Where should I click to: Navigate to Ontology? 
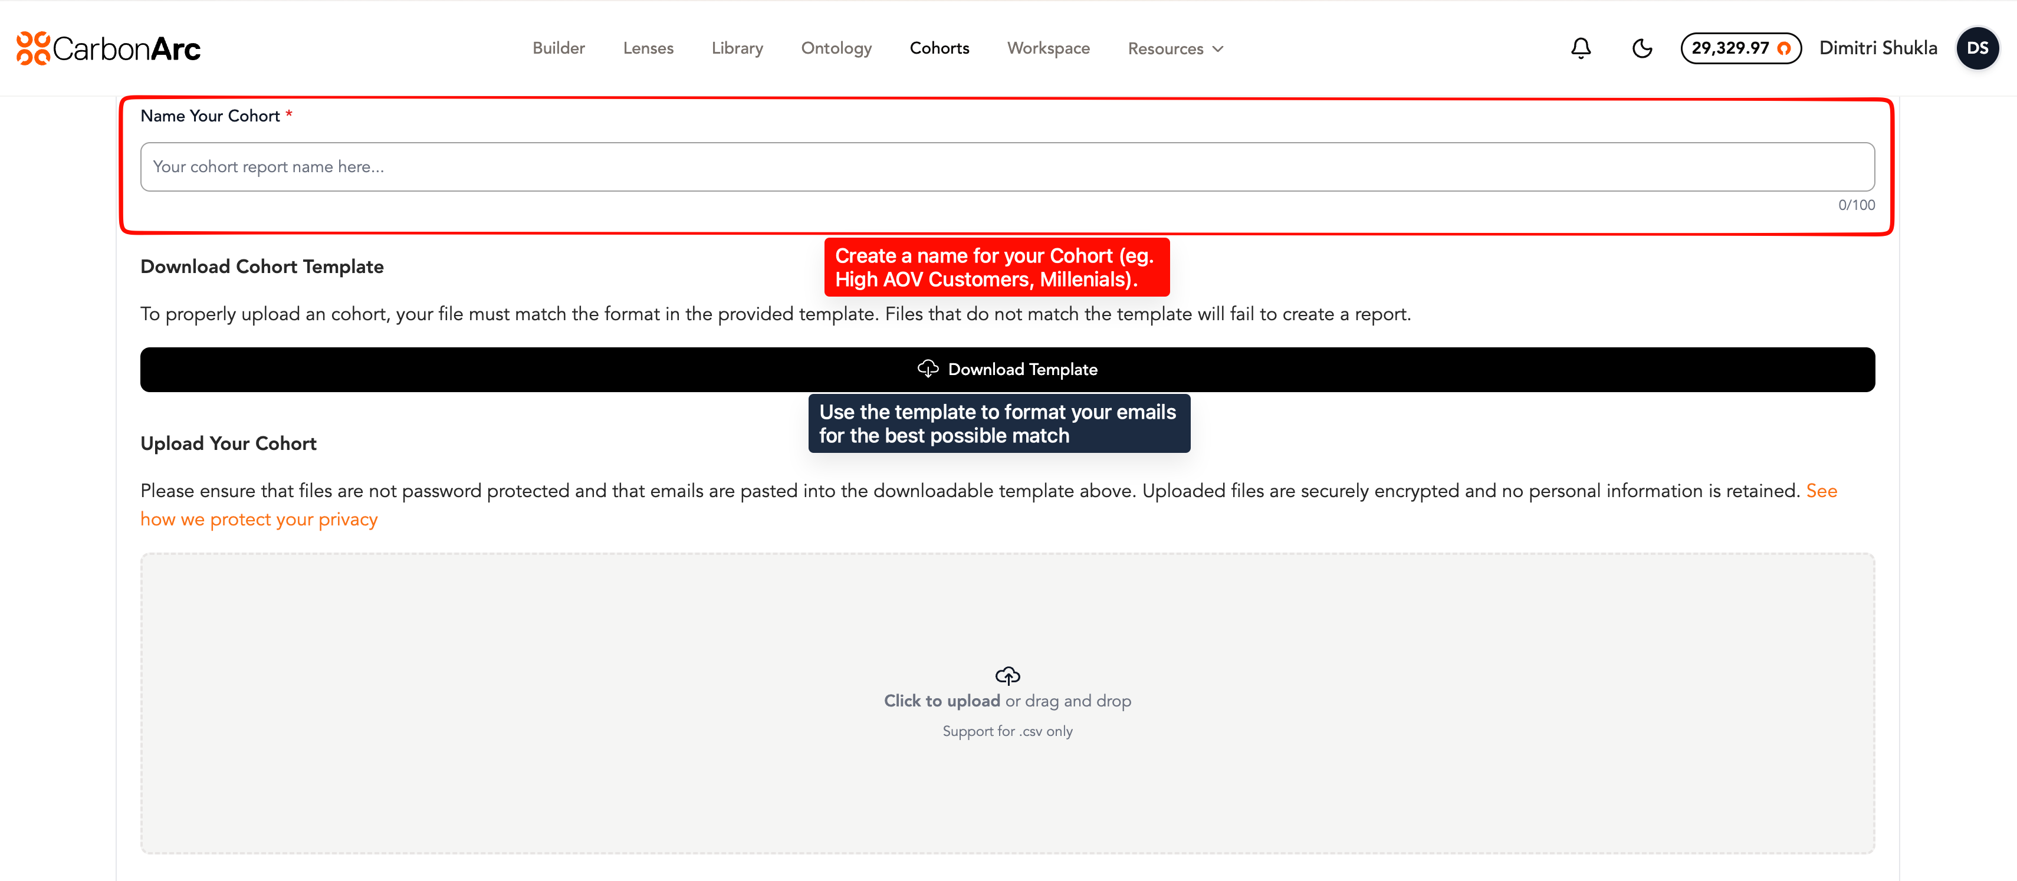coord(836,48)
